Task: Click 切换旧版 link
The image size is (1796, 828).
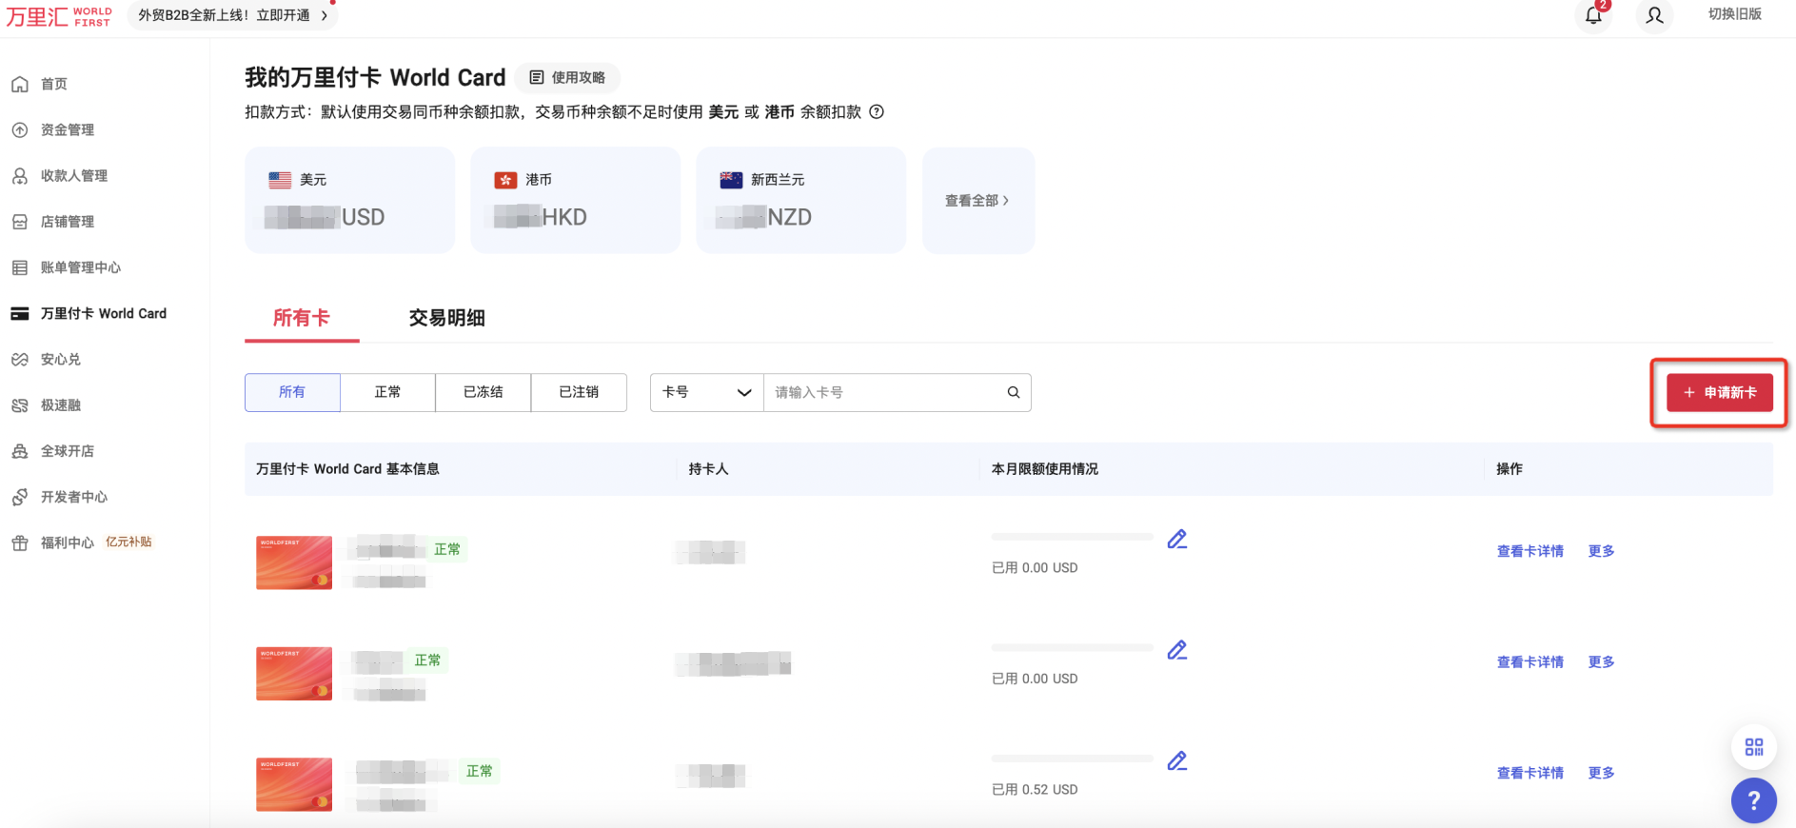Action: (1734, 14)
